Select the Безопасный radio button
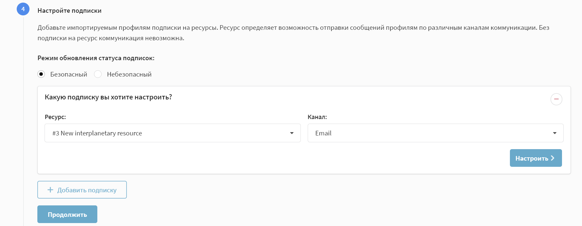Image resolution: width=582 pixels, height=226 pixels. coord(41,74)
